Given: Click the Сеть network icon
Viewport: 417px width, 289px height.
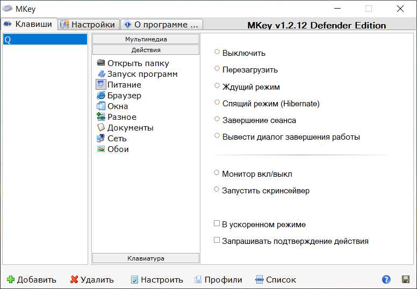Looking at the screenshot, I should 101,138.
